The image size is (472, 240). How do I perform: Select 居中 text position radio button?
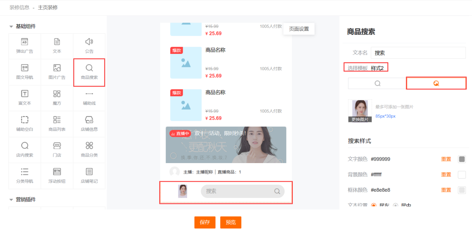[x=395, y=205]
